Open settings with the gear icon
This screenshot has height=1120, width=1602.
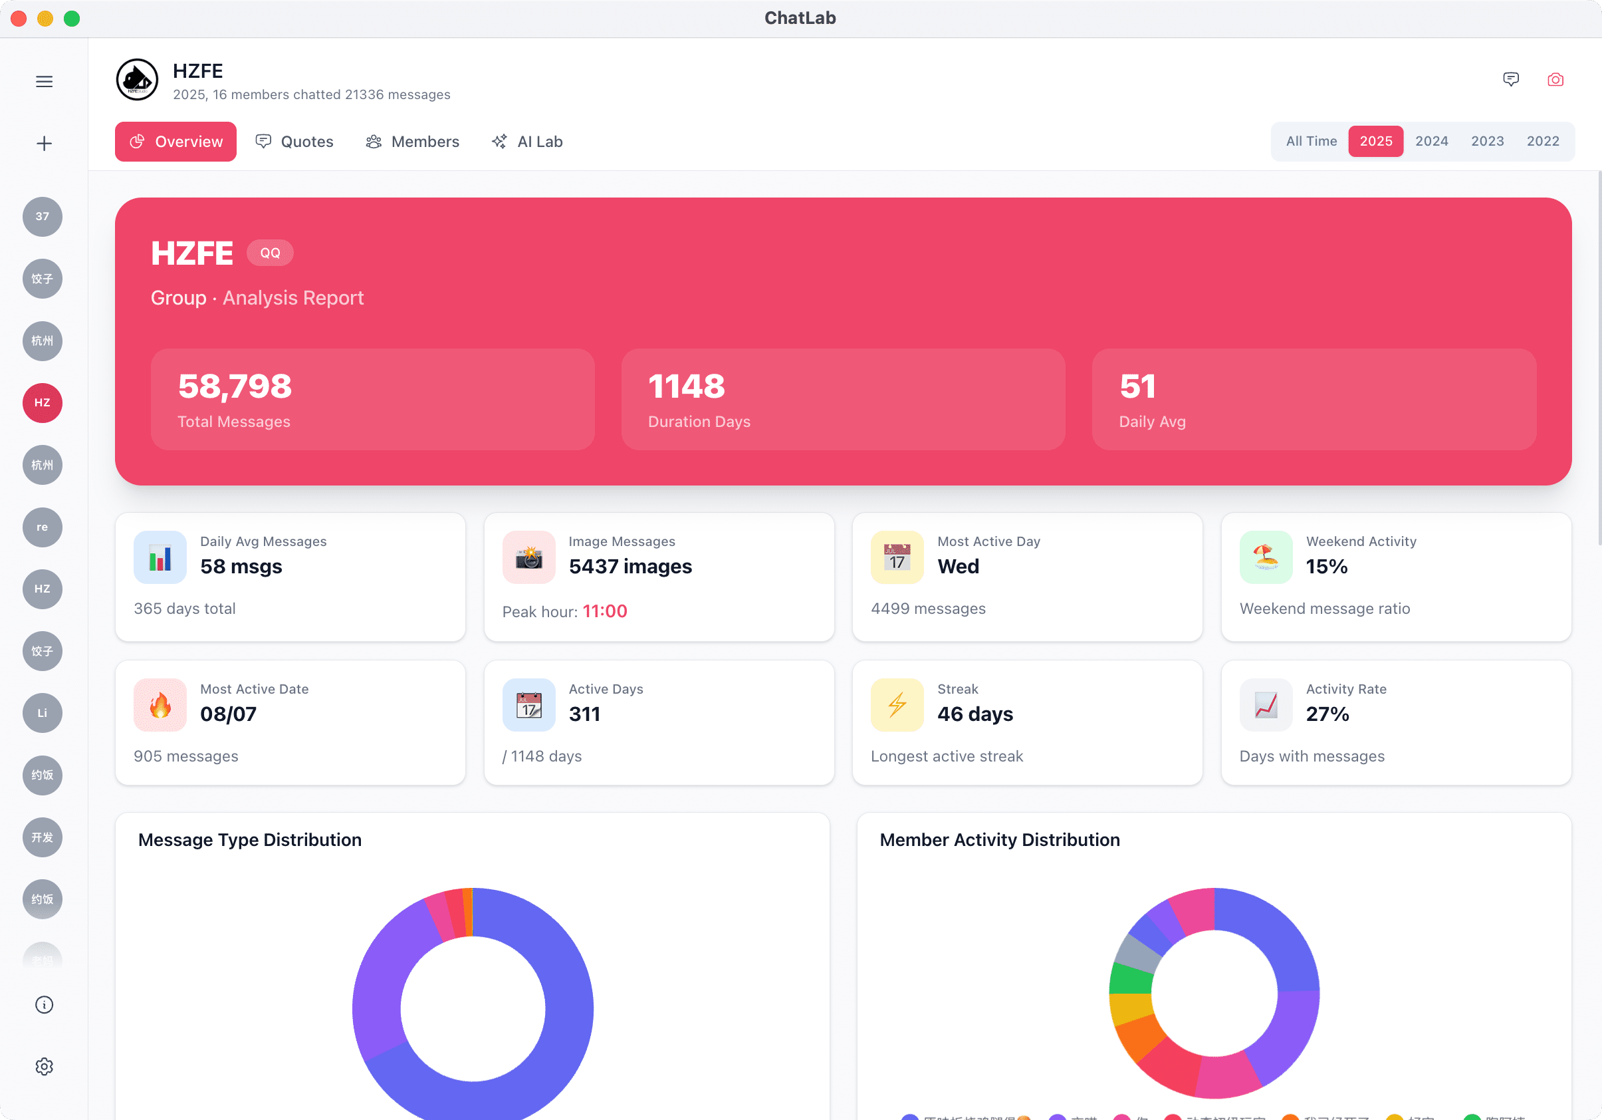tap(44, 1066)
